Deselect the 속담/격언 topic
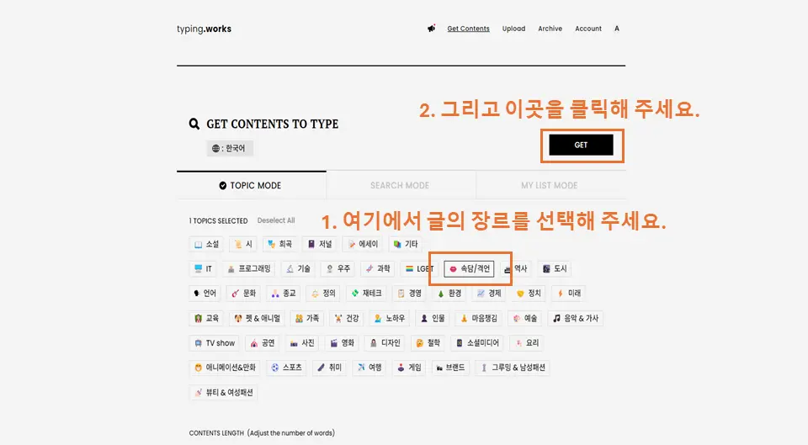This screenshot has height=445, width=808. [x=469, y=269]
